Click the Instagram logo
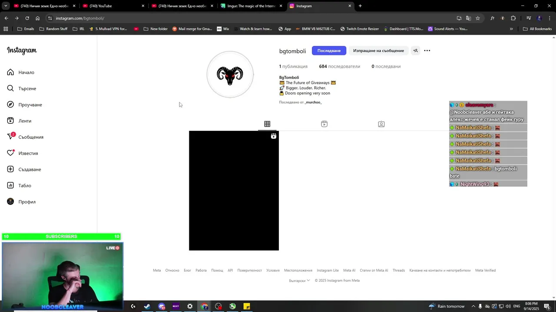556x312 pixels. coord(22,50)
